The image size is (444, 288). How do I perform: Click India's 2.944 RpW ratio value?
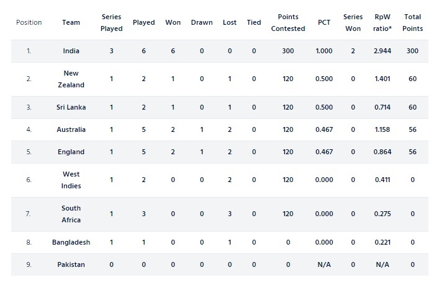[383, 51]
